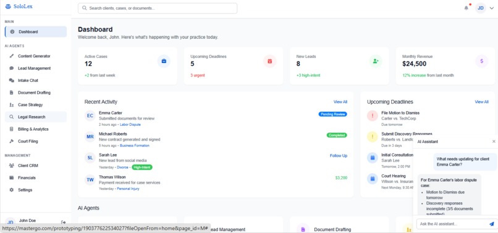Click the yellow warning icon for Submit Discovery Responses
Viewport: 498px width, 233px height.
(x=372, y=137)
